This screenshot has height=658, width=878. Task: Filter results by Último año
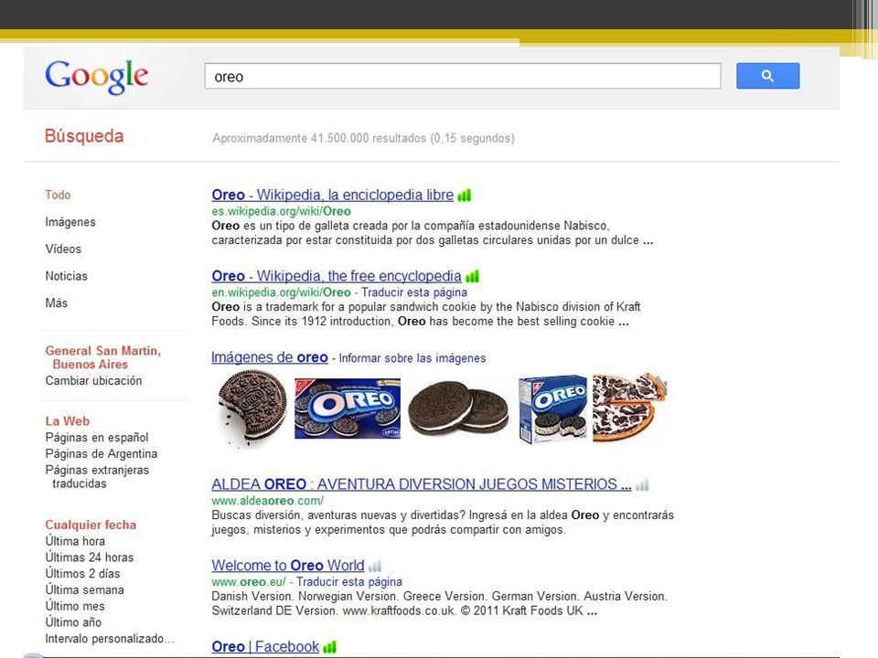73,622
